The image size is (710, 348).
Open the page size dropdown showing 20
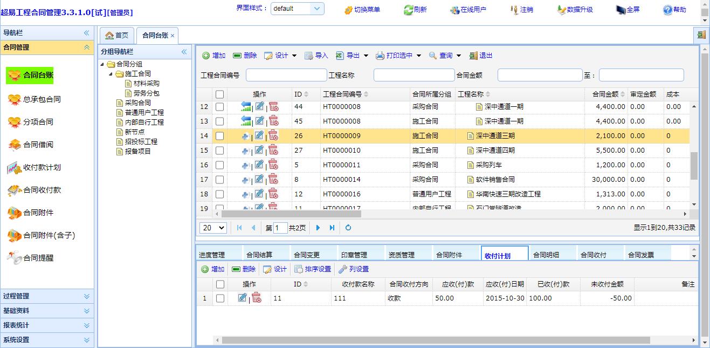coord(213,228)
